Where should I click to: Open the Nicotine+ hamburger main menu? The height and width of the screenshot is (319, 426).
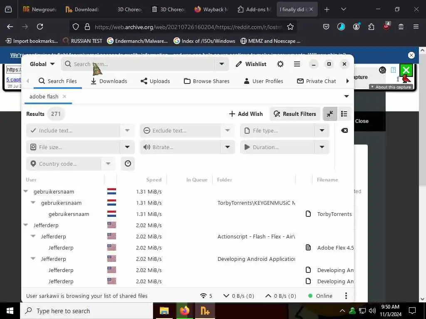[297, 64]
